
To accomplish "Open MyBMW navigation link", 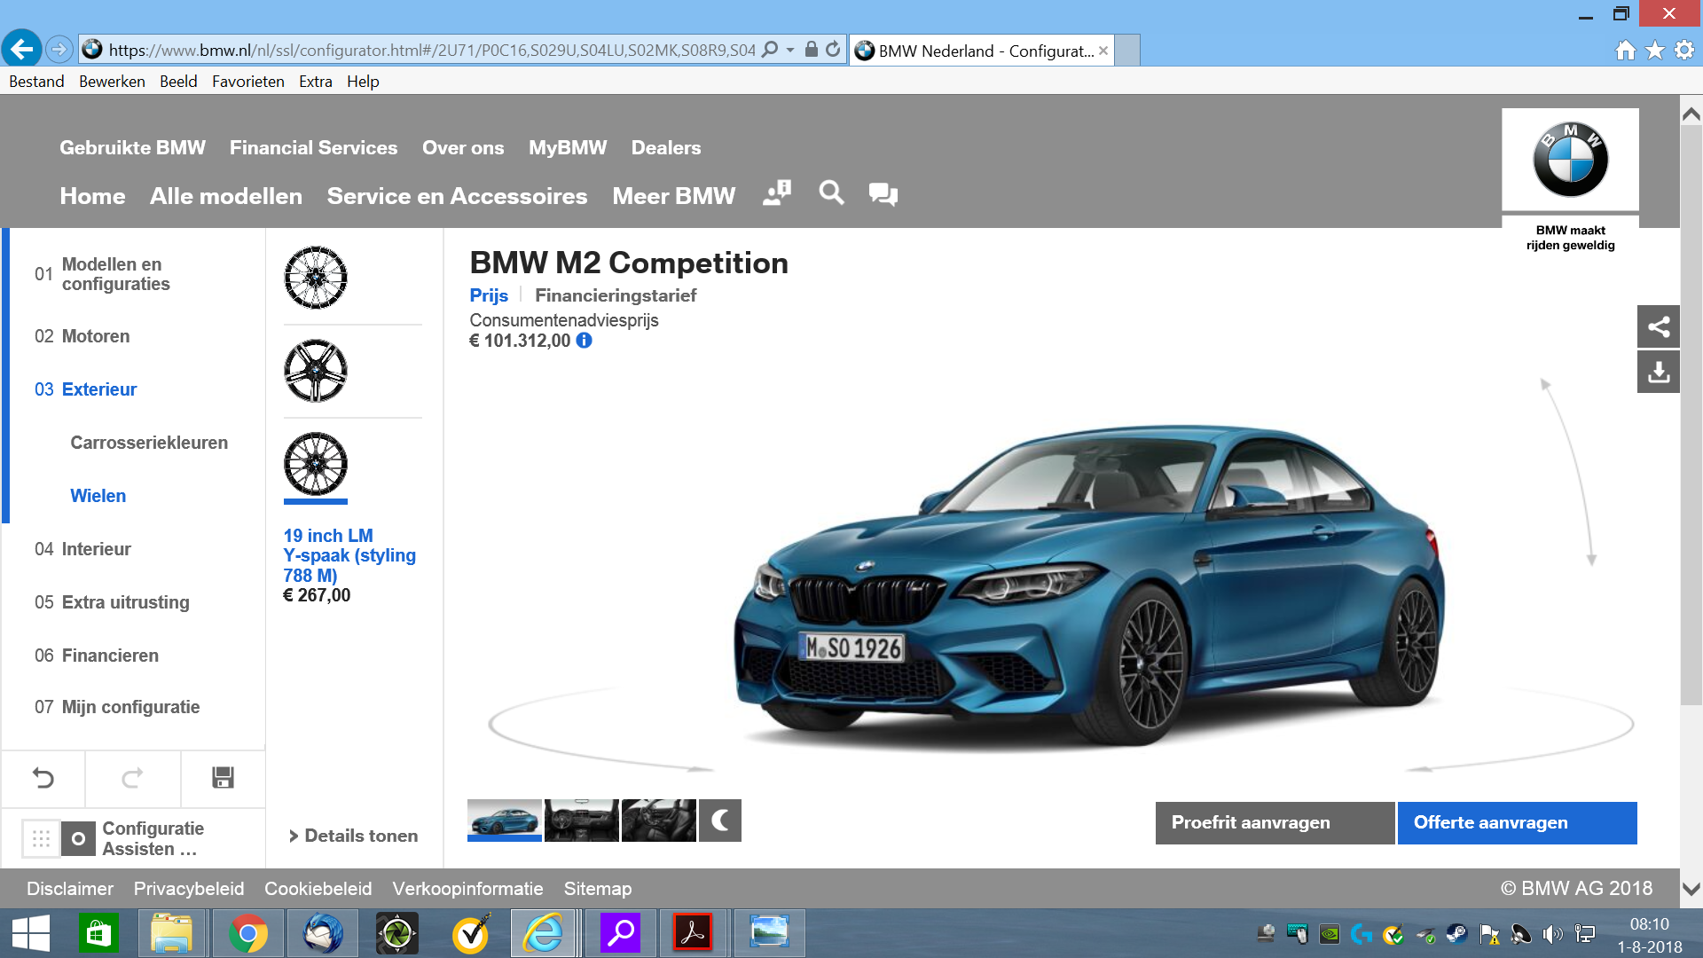I will coord(568,147).
